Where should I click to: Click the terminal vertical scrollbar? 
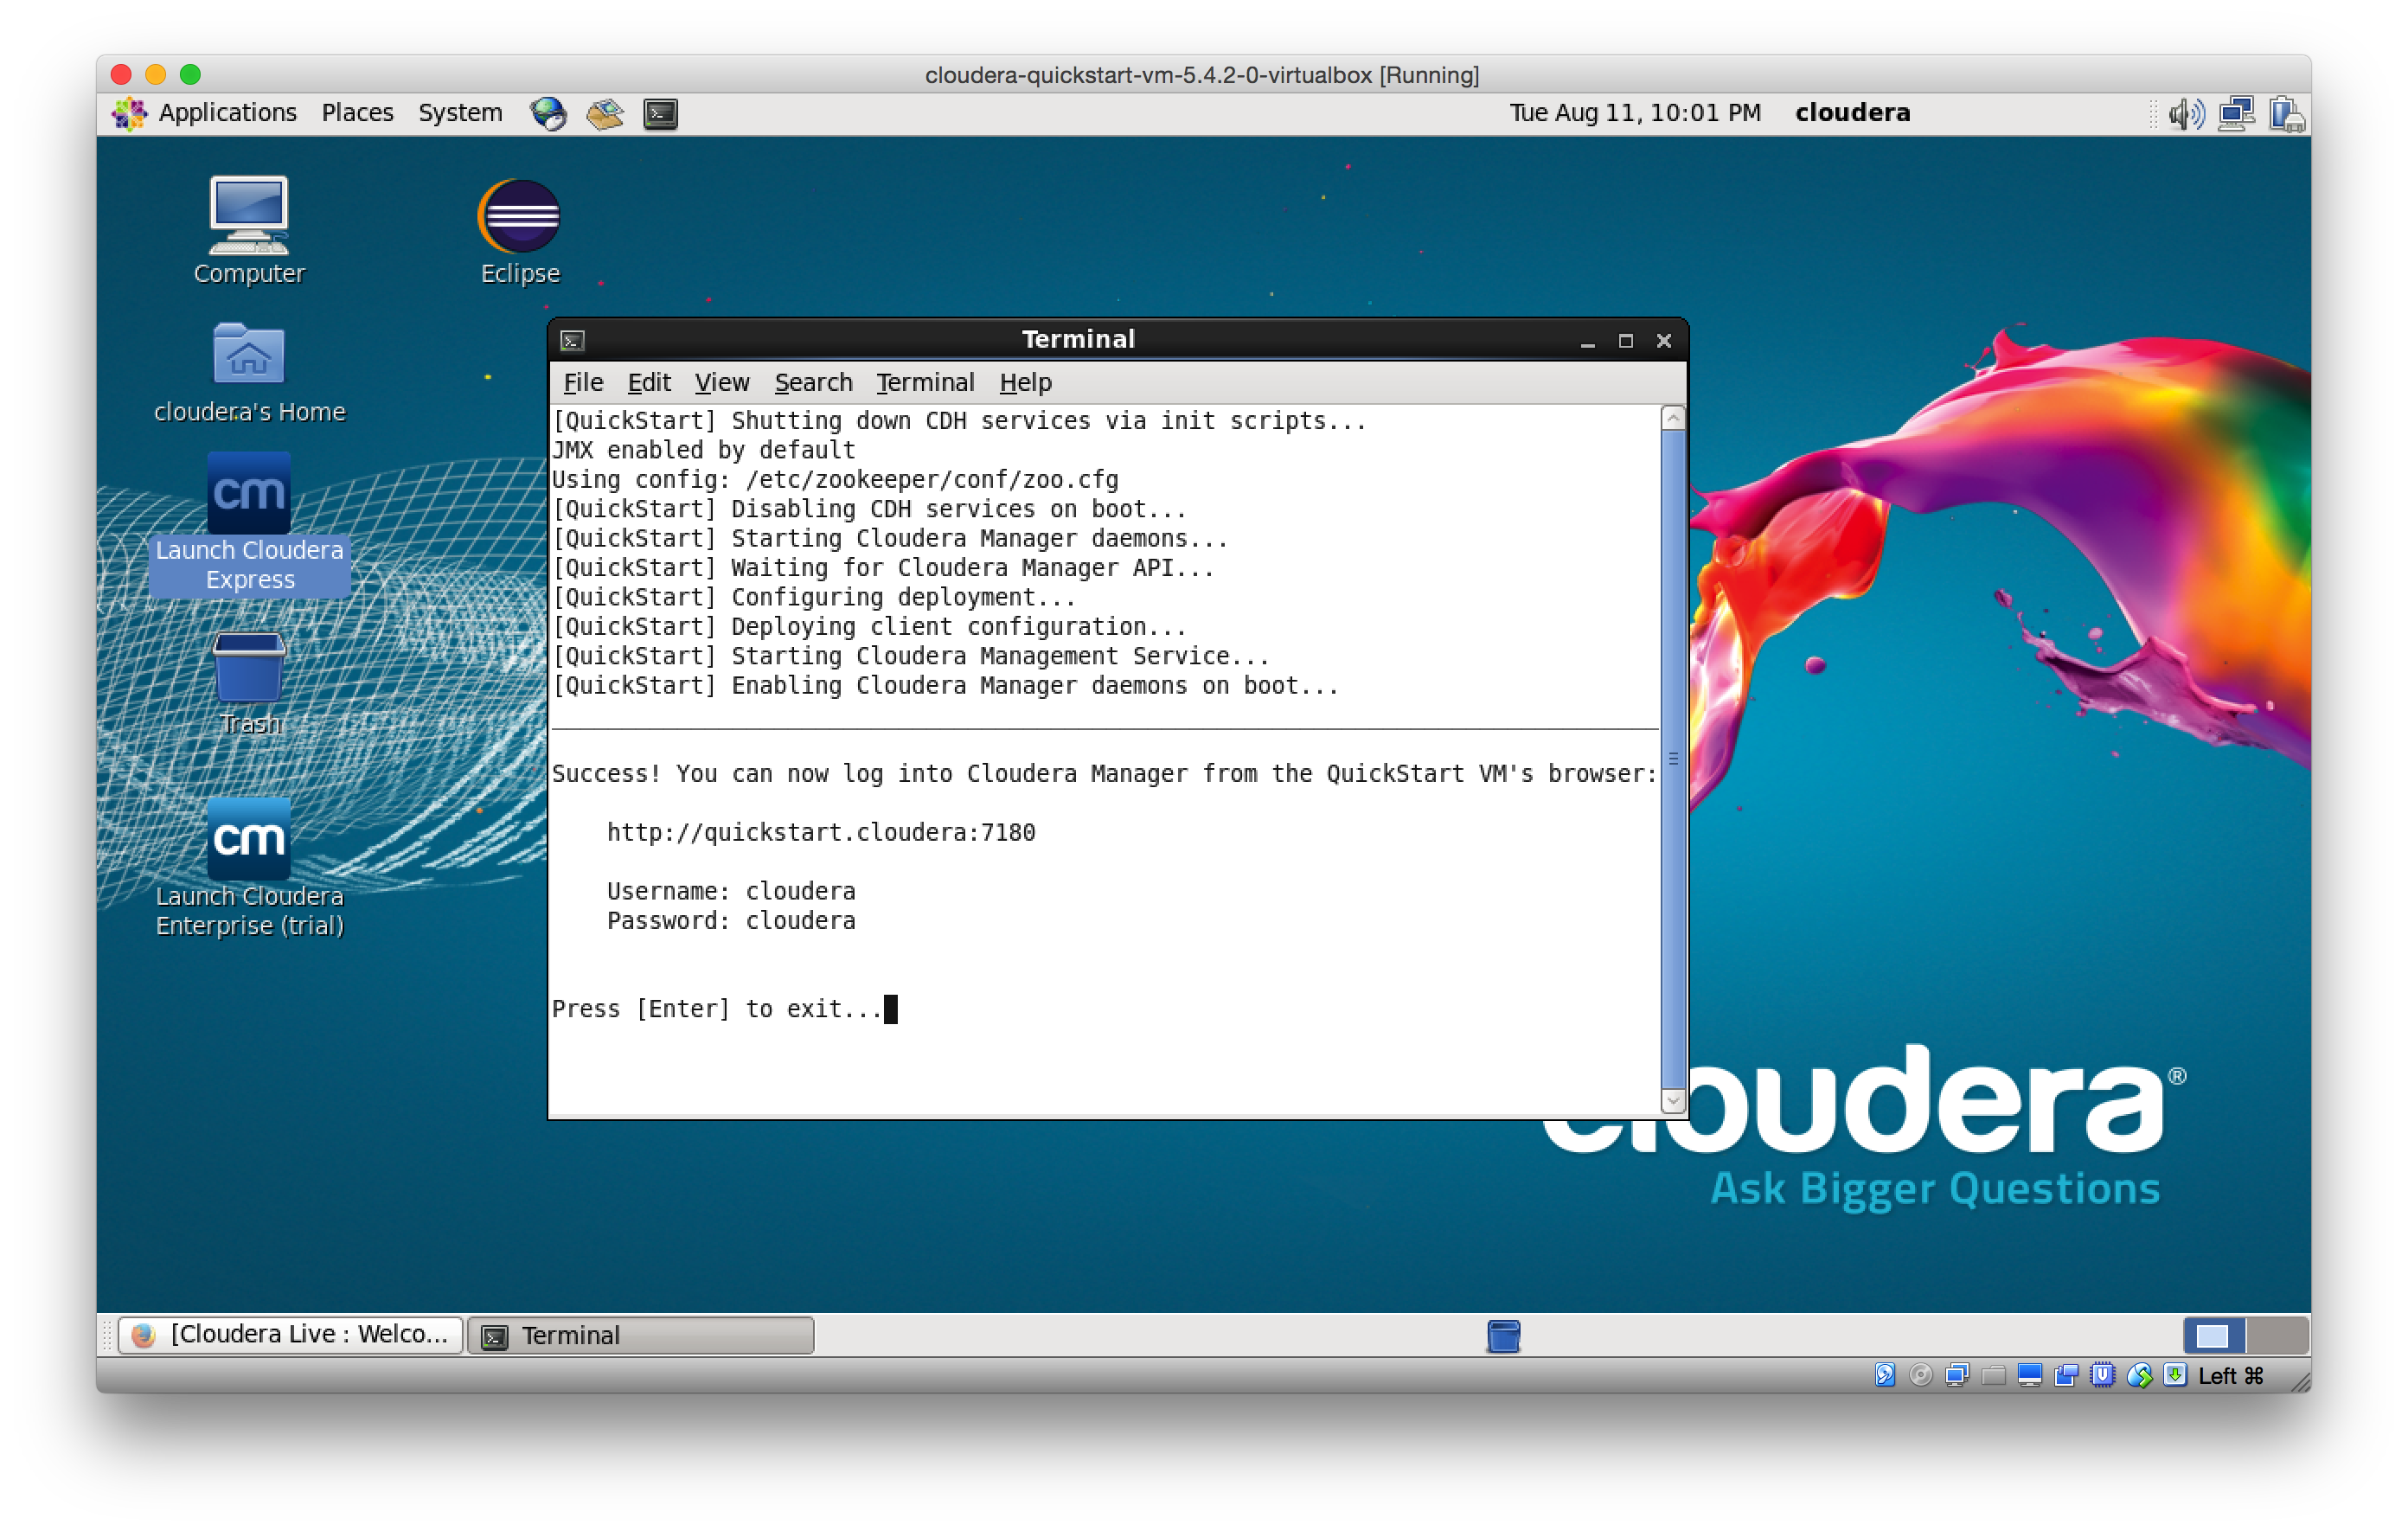[x=1672, y=760]
